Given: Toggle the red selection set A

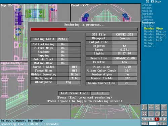Looking at the screenshot, I should click(x=157, y=119).
